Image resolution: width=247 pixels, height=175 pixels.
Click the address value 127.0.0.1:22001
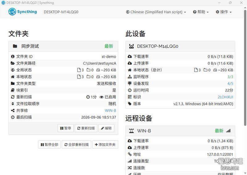[220, 154]
